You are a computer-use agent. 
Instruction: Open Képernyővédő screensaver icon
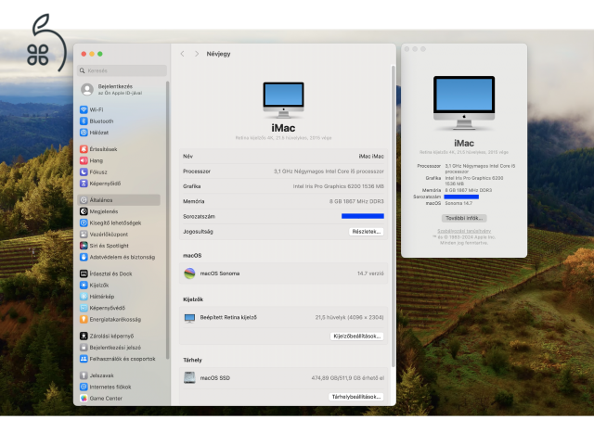click(x=84, y=308)
